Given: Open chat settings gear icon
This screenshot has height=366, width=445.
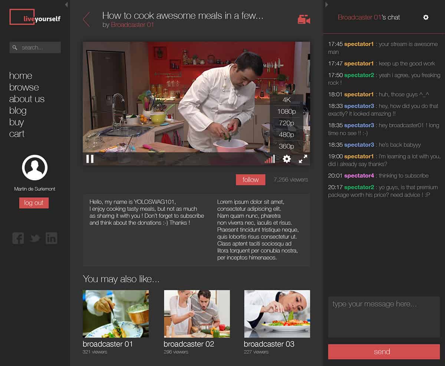Looking at the screenshot, I should pyautogui.click(x=426, y=17).
